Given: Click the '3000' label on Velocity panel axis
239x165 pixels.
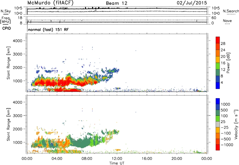Looking at the screenshot, I should (x=18, y=116).
